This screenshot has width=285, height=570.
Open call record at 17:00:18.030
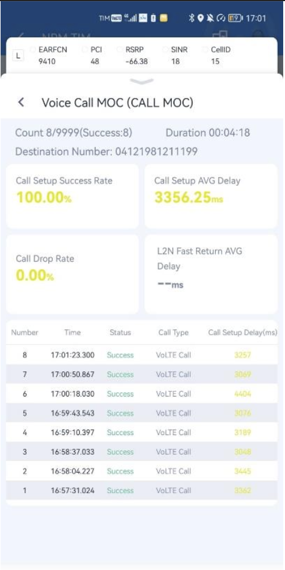(142, 394)
